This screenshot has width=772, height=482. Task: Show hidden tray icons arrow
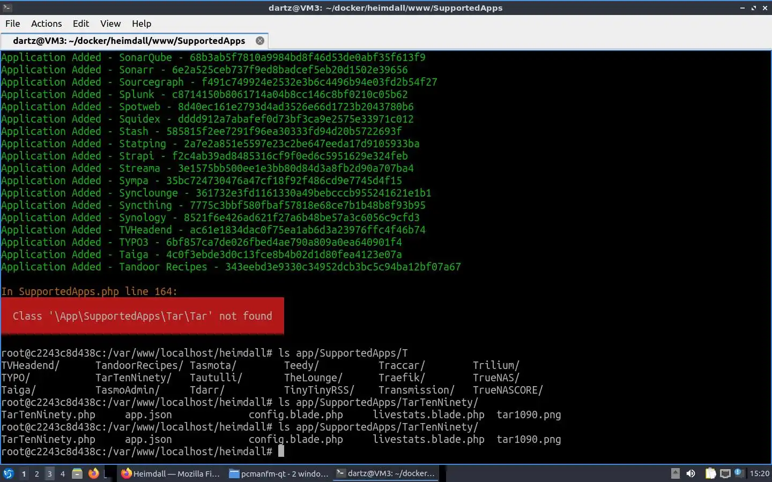675,473
